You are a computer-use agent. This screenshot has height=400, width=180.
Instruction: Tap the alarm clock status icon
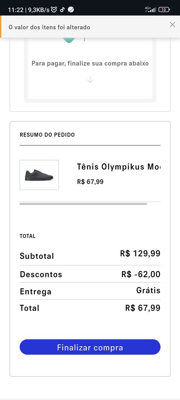[54, 10]
